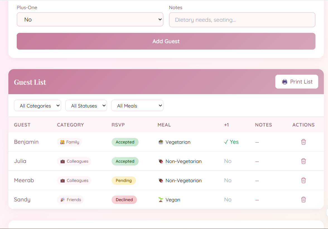Click the trash icon in Julia's row
328x229 pixels.
click(x=303, y=161)
